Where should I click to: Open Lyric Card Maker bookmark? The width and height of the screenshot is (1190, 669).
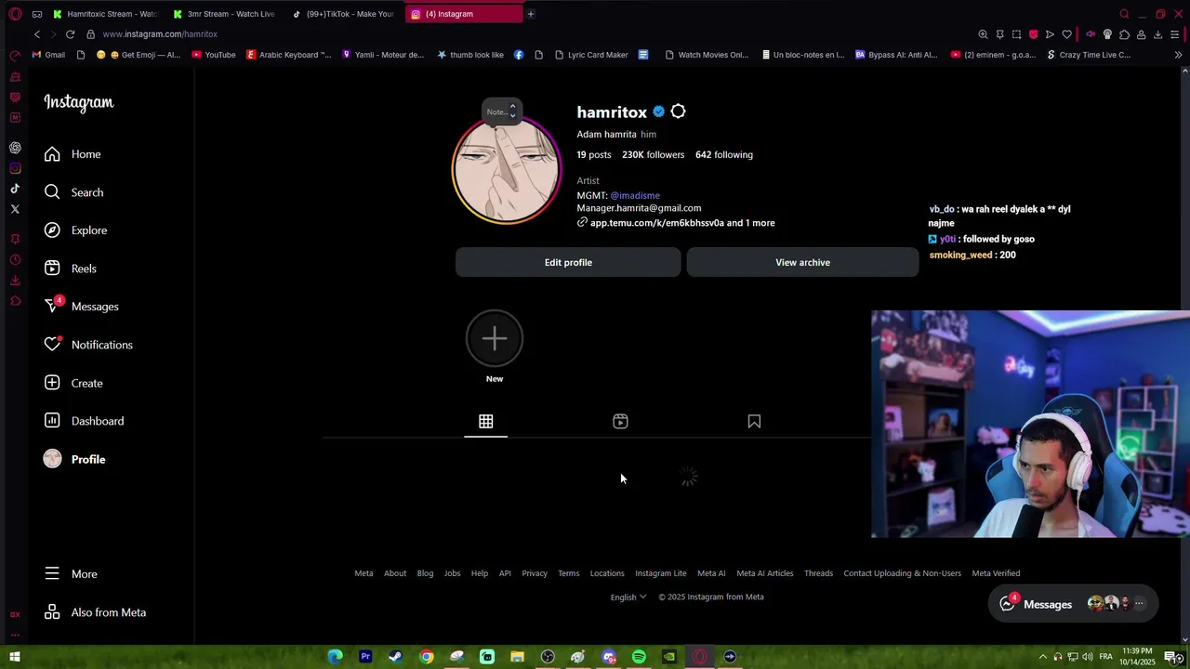point(591,55)
